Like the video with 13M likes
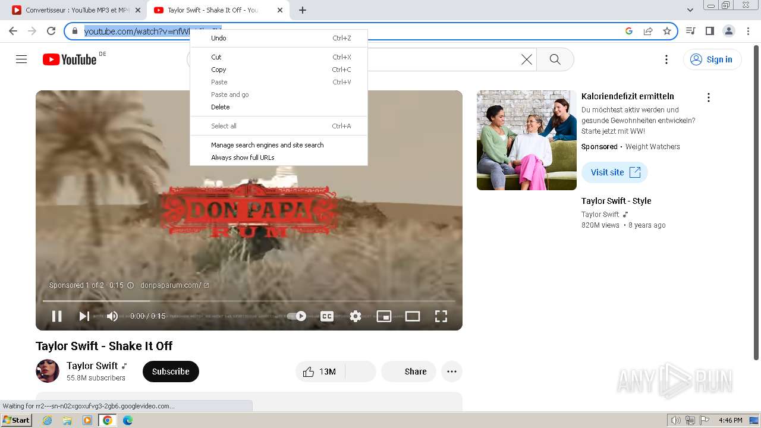Image resolution: width=761 pixels, height=428 pixels. tap(320, 372)
